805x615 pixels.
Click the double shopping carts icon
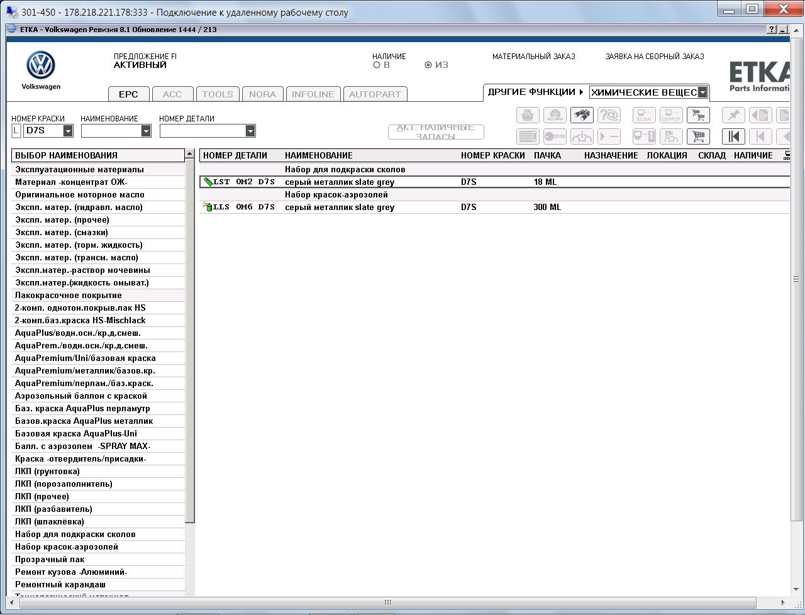(x=698, y=115)
